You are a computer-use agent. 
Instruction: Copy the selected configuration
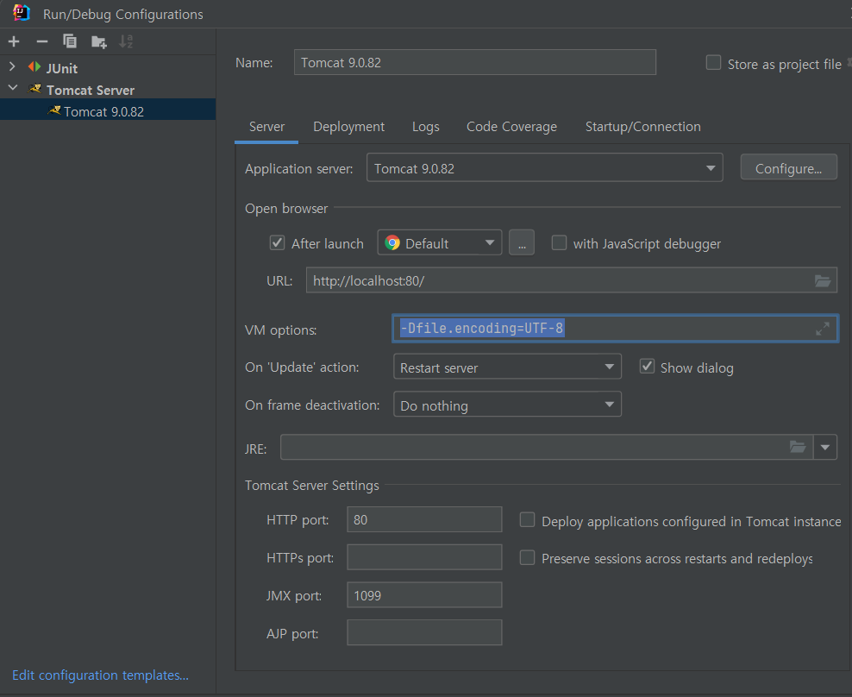point(70,41)
